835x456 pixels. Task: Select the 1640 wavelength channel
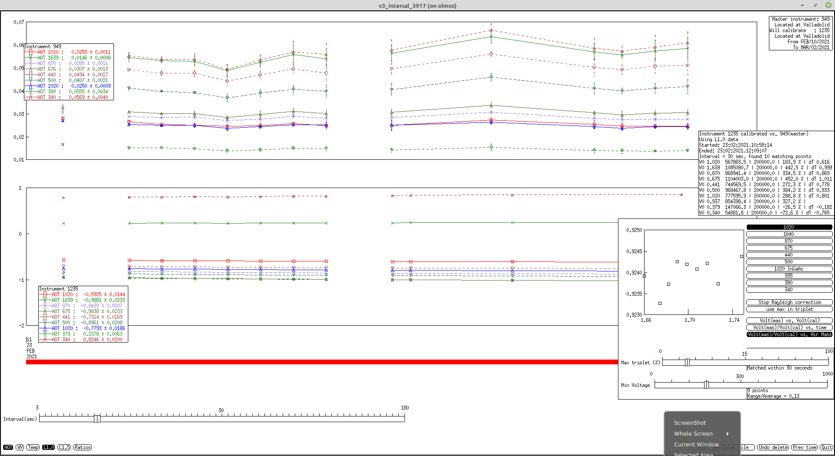(789, 234)
